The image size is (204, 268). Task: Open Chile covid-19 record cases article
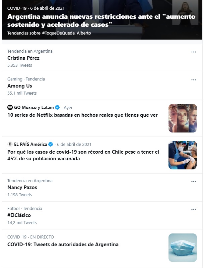point(83,155)
